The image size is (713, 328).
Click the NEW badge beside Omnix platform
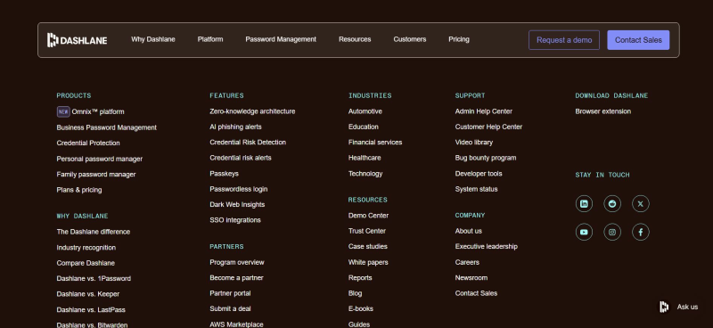(63, 111)
